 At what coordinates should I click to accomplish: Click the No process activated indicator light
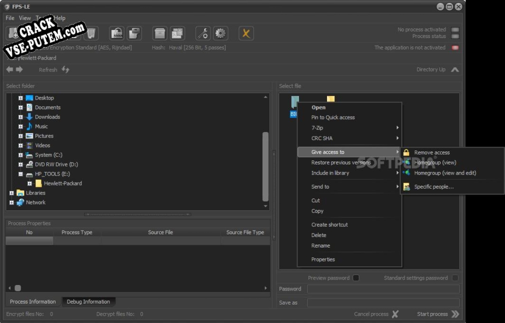coord(455,29)
